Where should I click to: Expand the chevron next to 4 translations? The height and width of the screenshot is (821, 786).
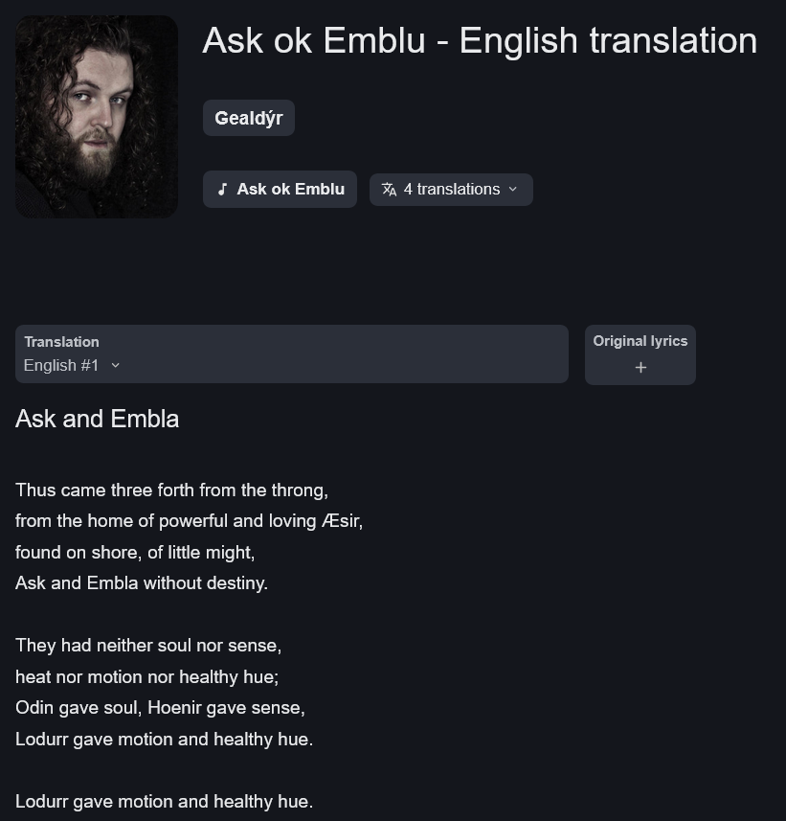pyautogui.click(x=513, y=189)
